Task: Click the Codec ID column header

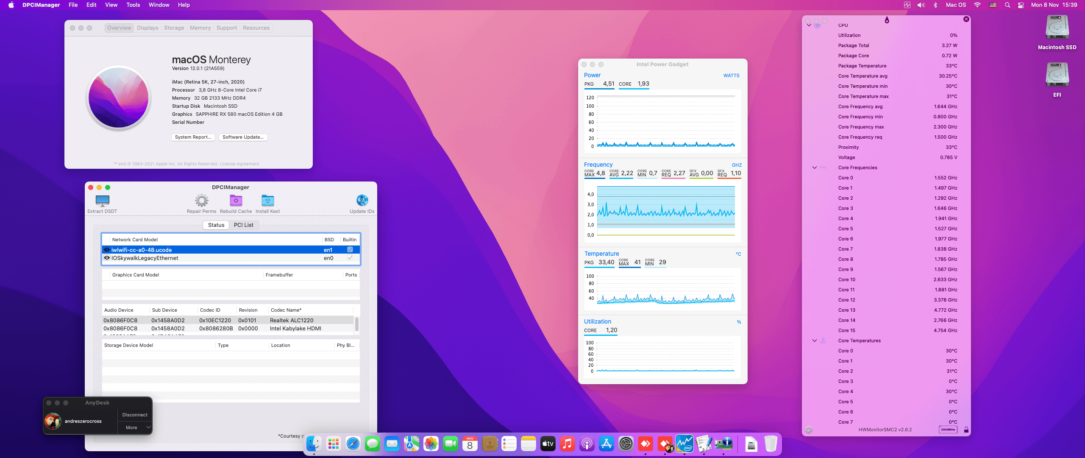Action: [216, 310]
